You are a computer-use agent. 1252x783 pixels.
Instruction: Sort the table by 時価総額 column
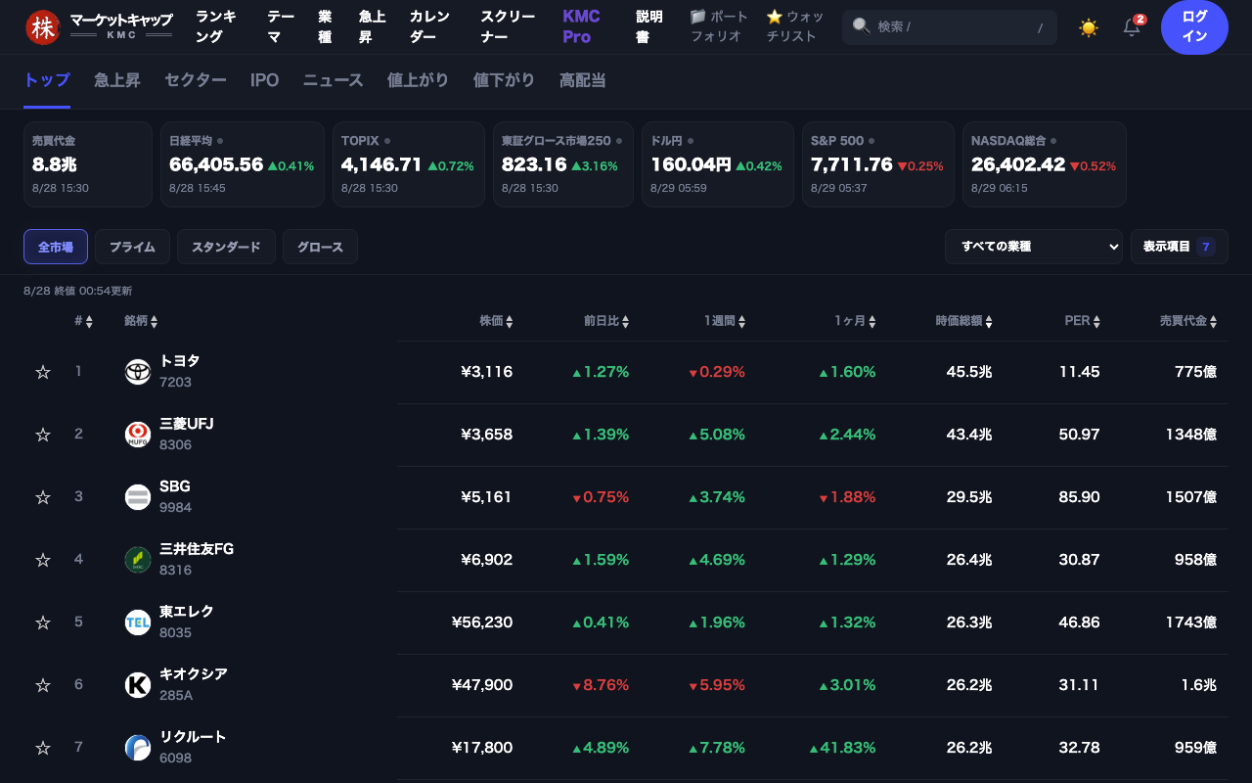[x=964, y=321]
